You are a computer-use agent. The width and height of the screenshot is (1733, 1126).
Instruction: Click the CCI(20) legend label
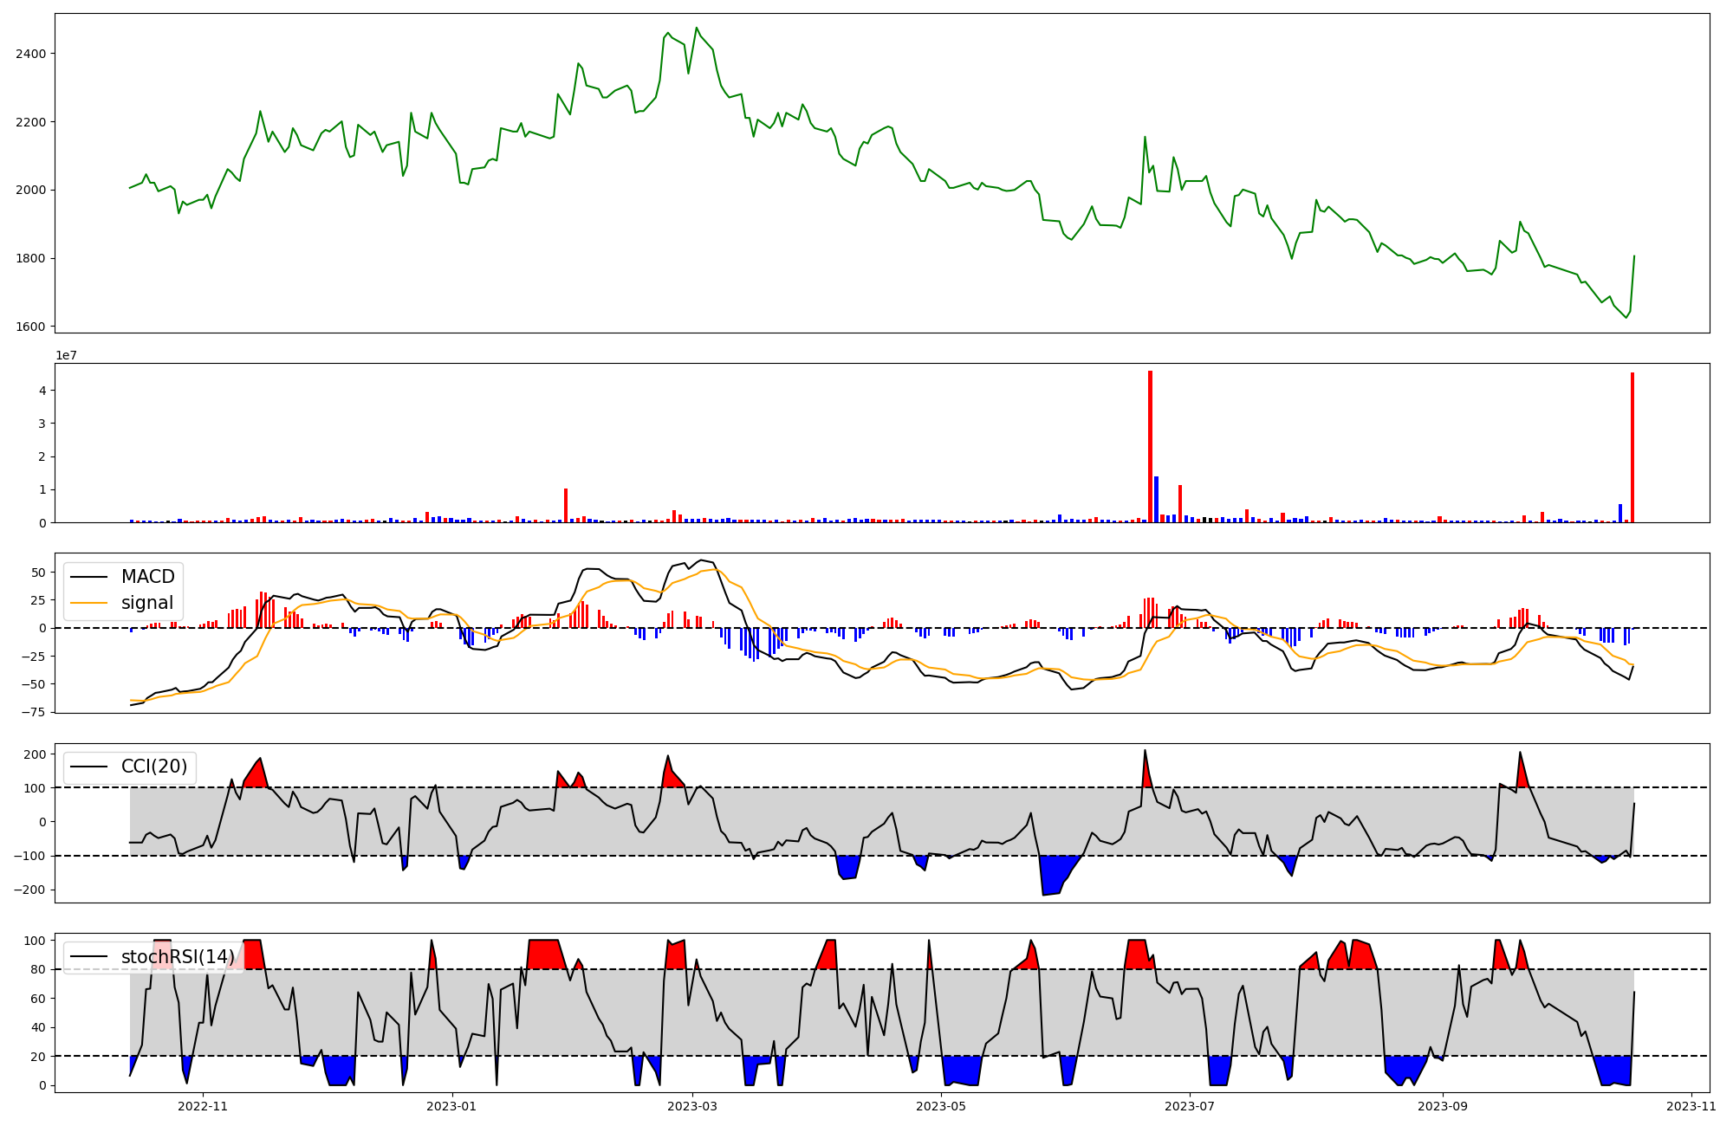point(153,767)
